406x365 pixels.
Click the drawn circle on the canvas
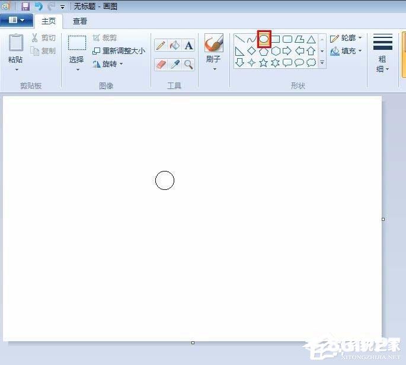(x=165, y=180)
